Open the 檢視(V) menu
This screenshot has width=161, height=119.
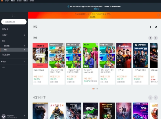(x=26, y=1)
